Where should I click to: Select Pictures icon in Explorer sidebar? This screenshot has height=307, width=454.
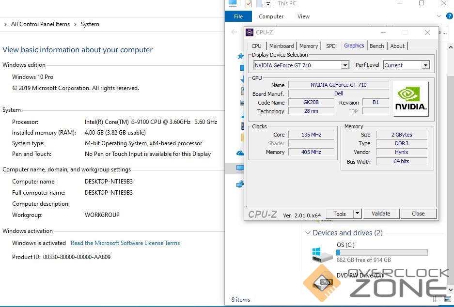242,103
